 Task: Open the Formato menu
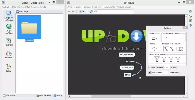(87, 7)
